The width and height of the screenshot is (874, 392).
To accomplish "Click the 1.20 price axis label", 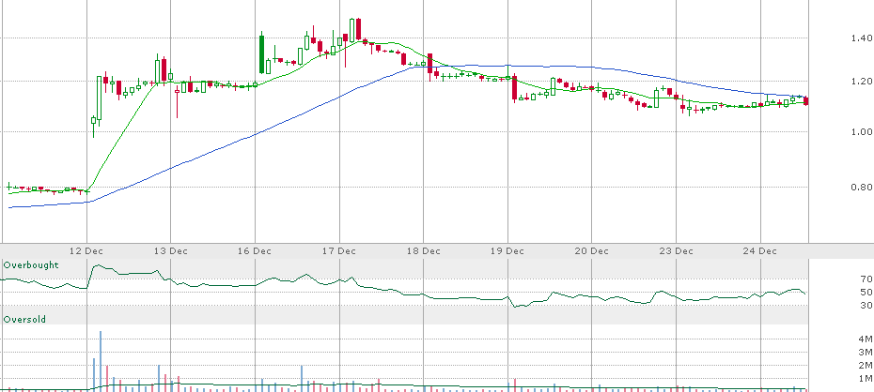I will pos(861,82).
